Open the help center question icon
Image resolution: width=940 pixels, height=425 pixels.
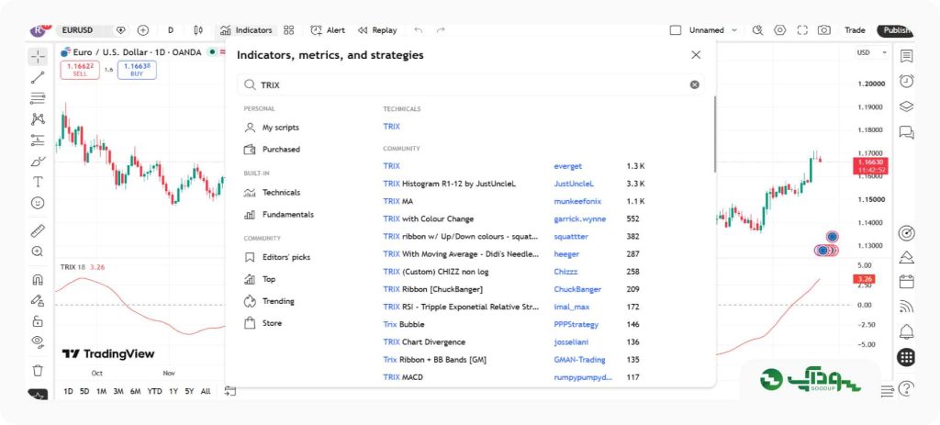pyautogui.click(x=906, y=388)
